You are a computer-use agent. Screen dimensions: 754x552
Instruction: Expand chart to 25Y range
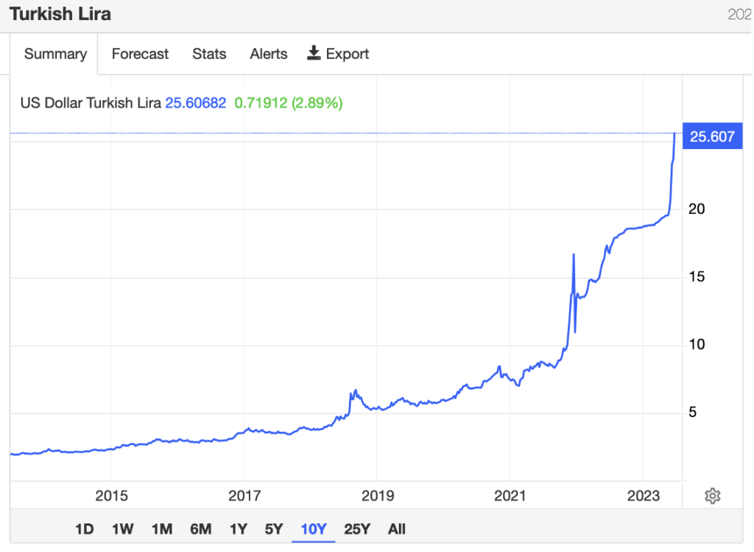coord(357,528)
